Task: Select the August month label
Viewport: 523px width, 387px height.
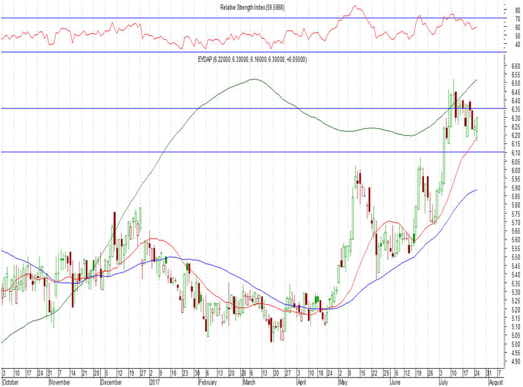Action: (x=495, y=383)
